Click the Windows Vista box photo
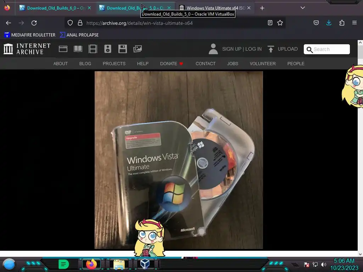The width and height of the screenshot is (363, 272). 179,160
